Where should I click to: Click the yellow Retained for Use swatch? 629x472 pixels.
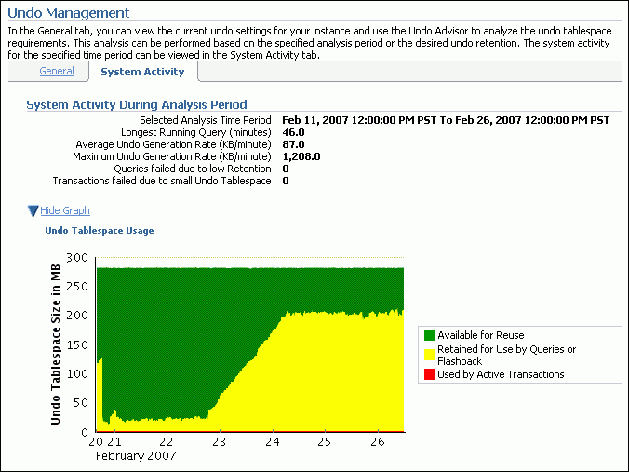[429, 354]
